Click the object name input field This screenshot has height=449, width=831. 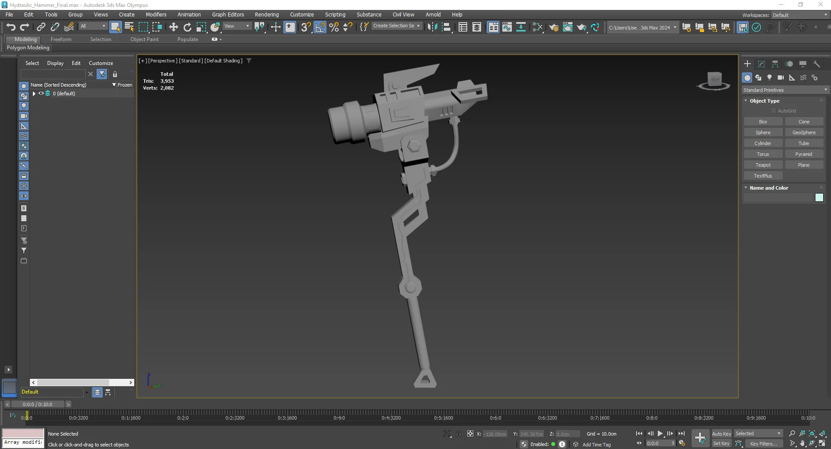click(778, 197)
